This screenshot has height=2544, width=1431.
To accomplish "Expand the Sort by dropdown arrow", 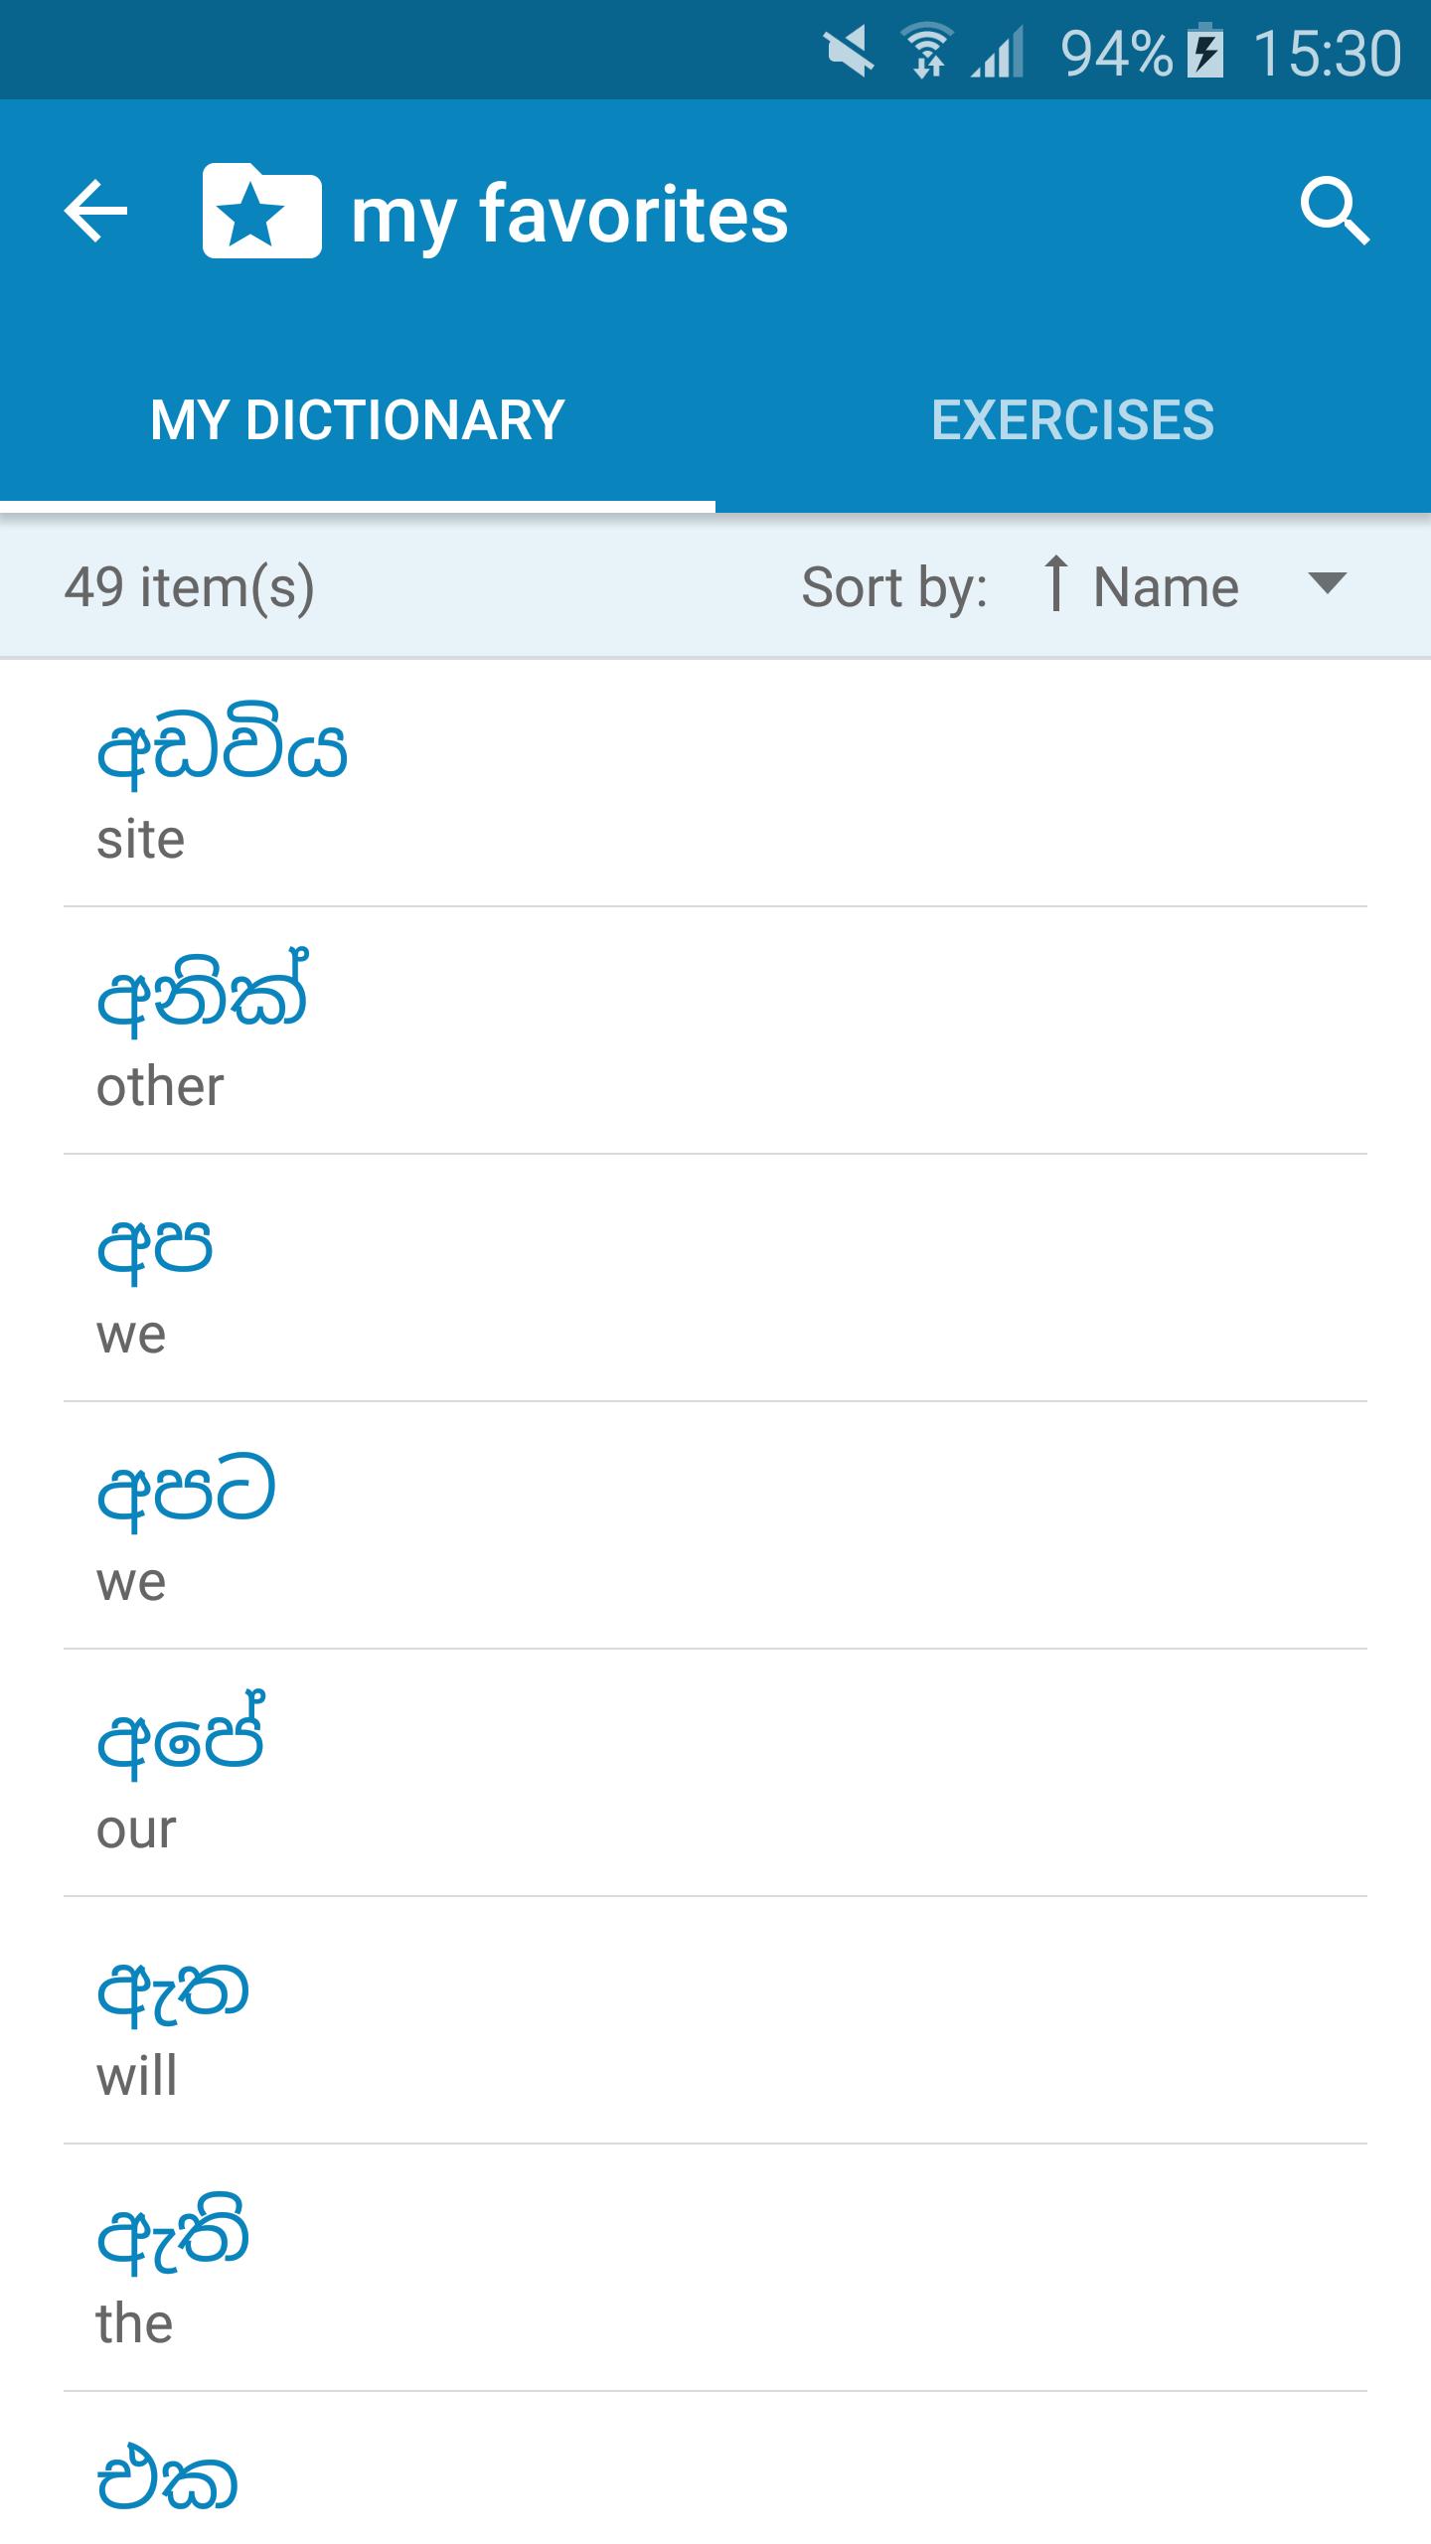I will pos(1327,583).
